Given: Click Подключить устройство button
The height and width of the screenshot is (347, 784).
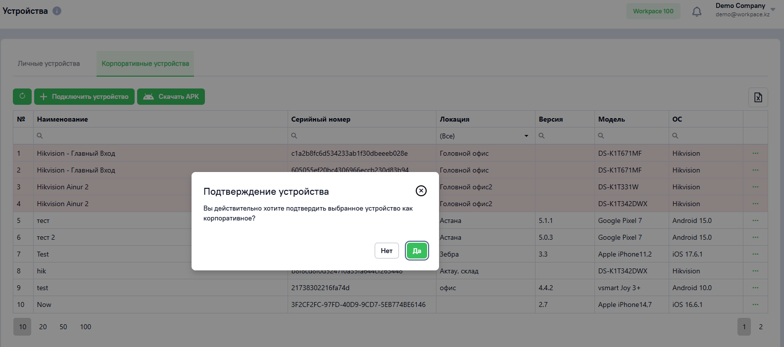Looking at the screenshot, I should click(x=84, y=96).
